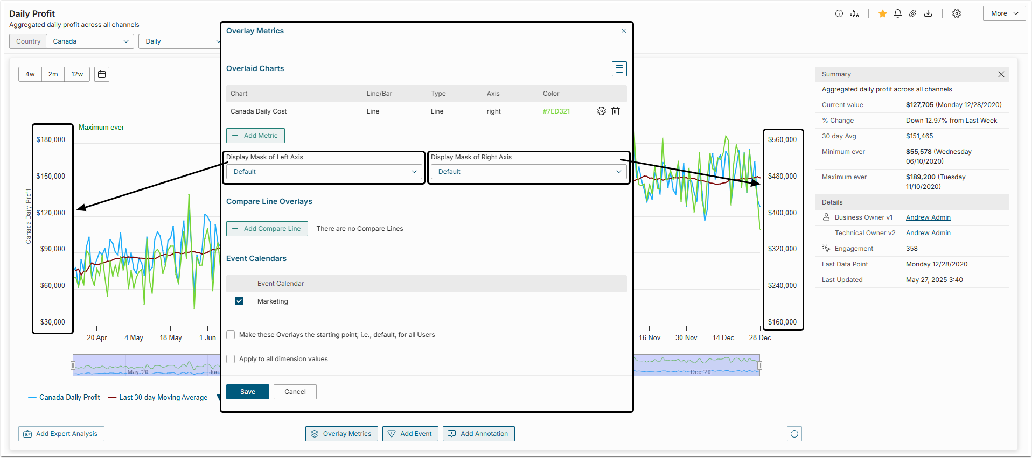
Task: Uncheck the Marketing event calendar
Action: tap(239, 301)
